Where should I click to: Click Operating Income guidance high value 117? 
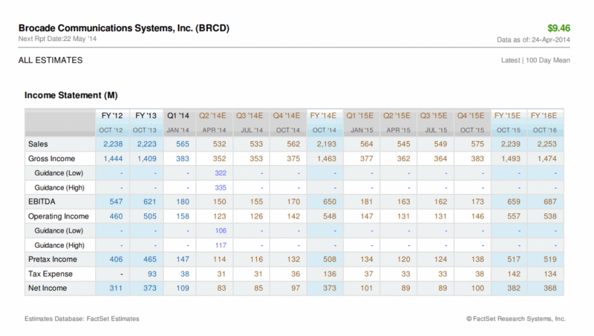[221, 245]
